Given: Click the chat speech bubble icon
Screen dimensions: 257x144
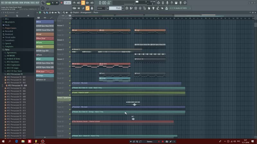Looking at the screenshot, I should (x=185, y=3).
